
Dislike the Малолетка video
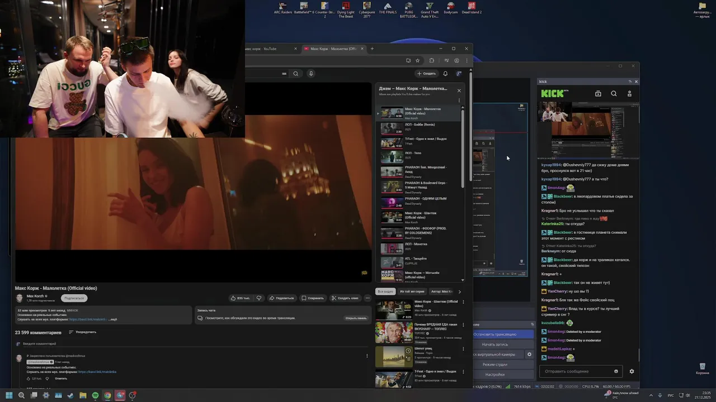tap(259, 298)
